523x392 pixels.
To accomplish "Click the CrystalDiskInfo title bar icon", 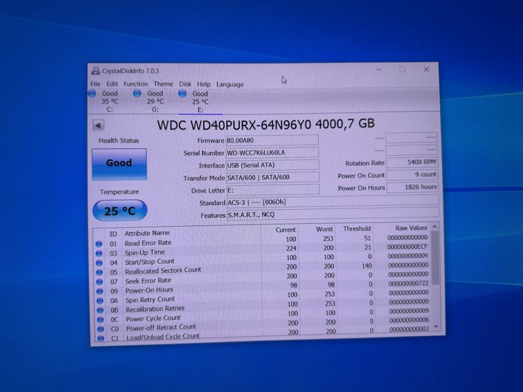I will pyautogui.click(x=96, y=70).
